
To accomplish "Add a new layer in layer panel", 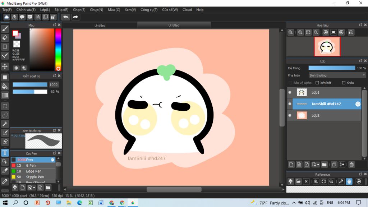I will [x=291, y=165].
